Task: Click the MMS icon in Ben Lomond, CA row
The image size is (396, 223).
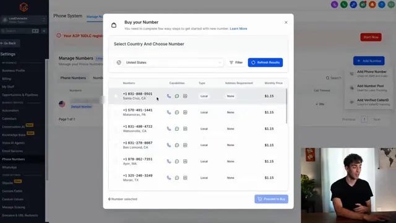Action: 185,145
